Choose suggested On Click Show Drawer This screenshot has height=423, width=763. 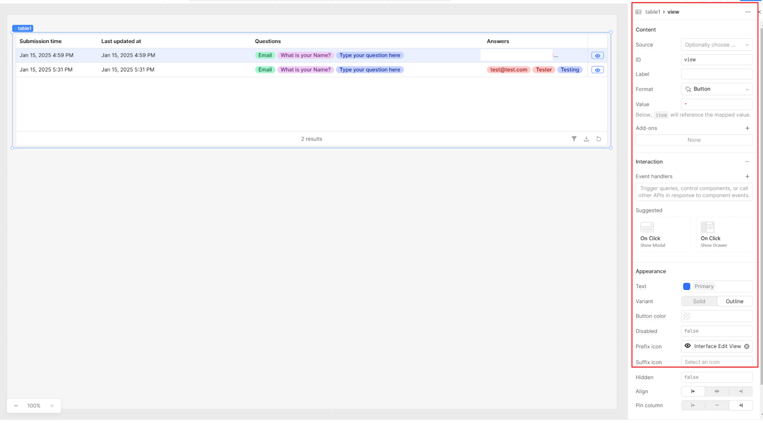(724, 234)
